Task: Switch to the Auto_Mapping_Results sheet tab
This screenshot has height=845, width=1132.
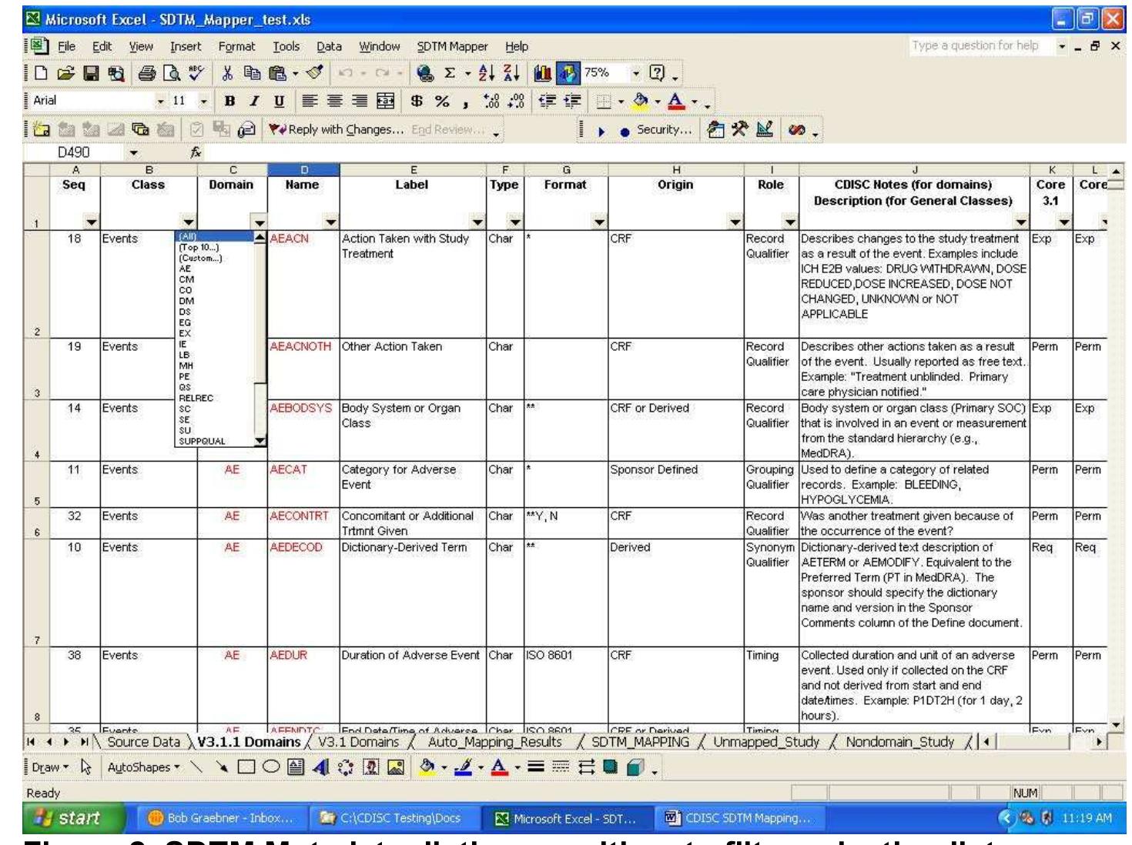Action: 495,742
